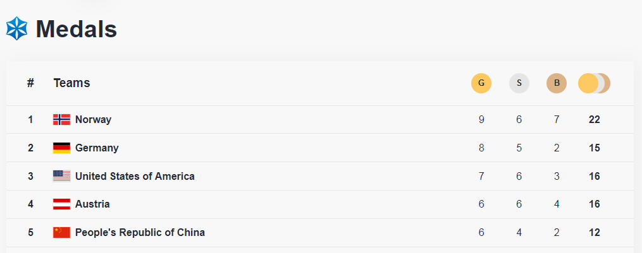The height and width of the screenshot is (253, 642).
Task: Click the Austria flag icon
Action: [61, 204]
